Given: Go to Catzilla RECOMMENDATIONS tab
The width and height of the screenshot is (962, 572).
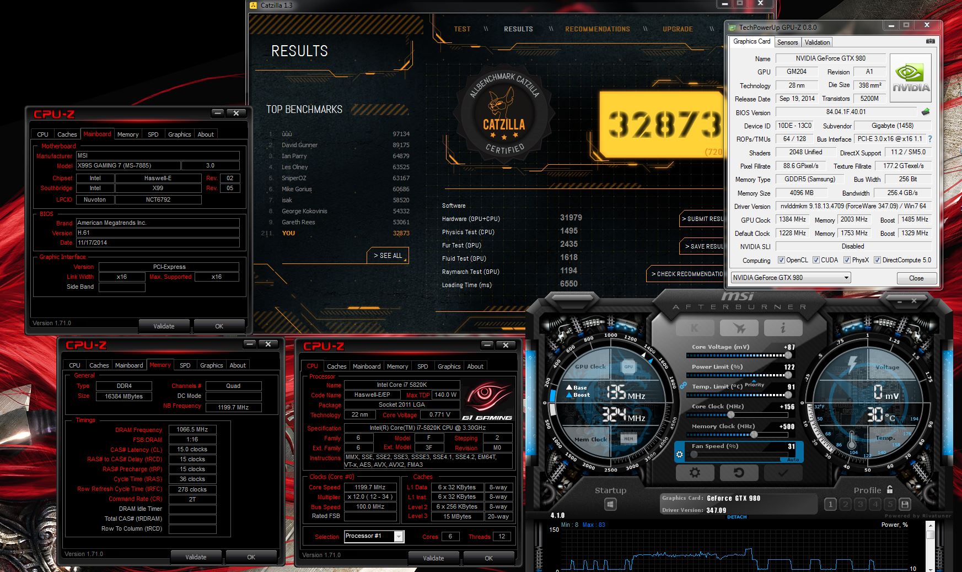Looking at the screenshot, I should click(x=598, y=29).
